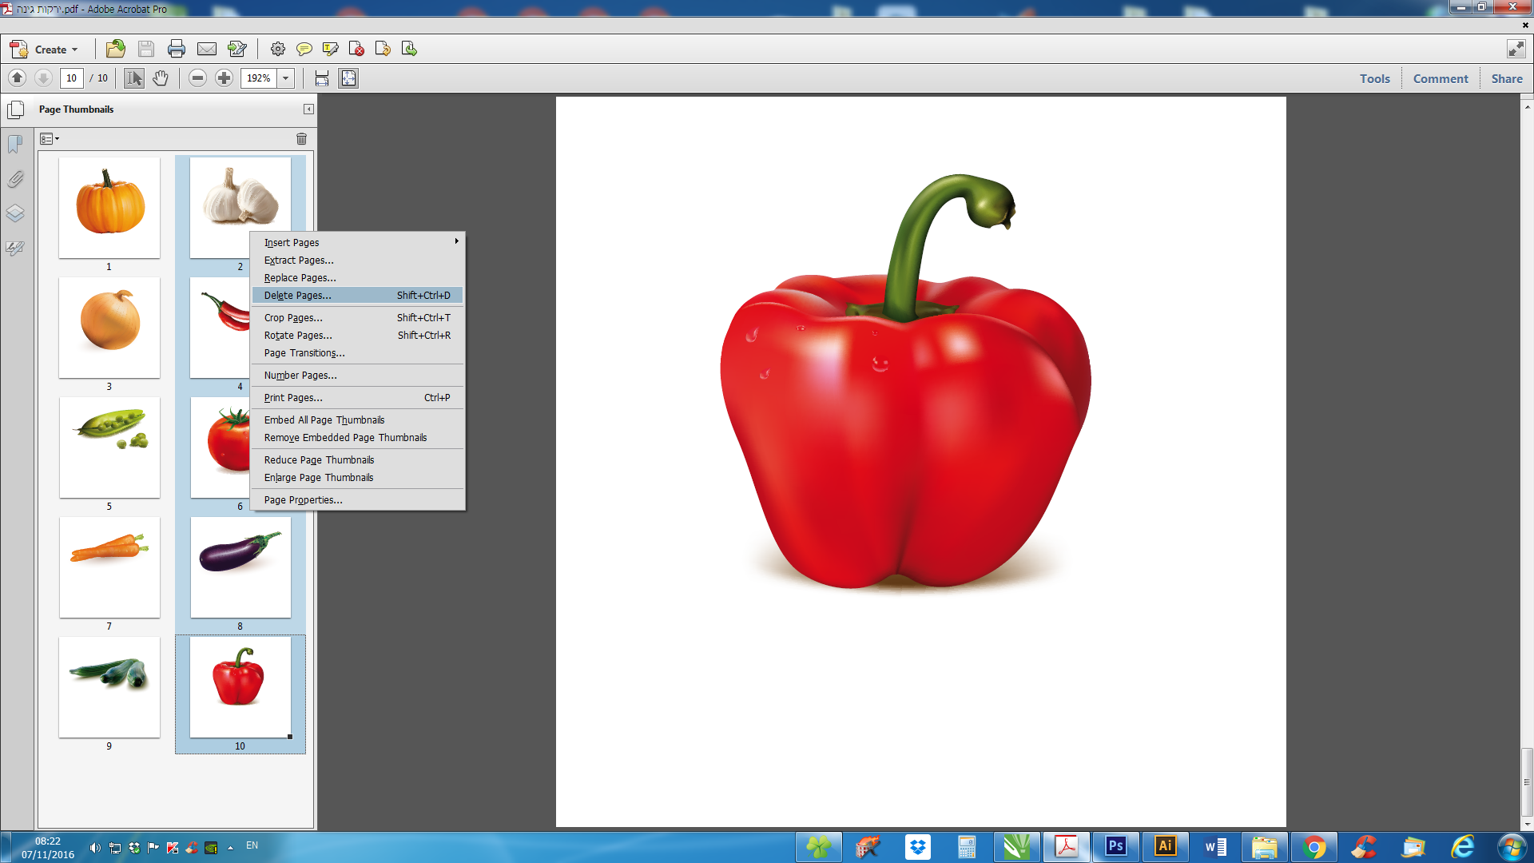Toggle the Layers side panel
The image size is (1534, 863).
15,213
